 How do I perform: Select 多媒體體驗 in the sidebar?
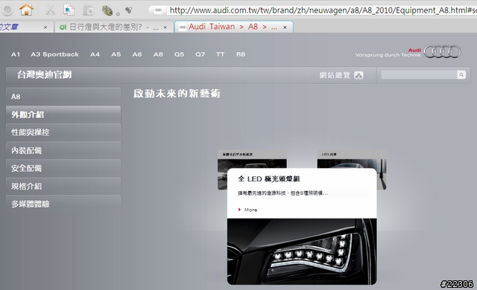pos(63,204)
